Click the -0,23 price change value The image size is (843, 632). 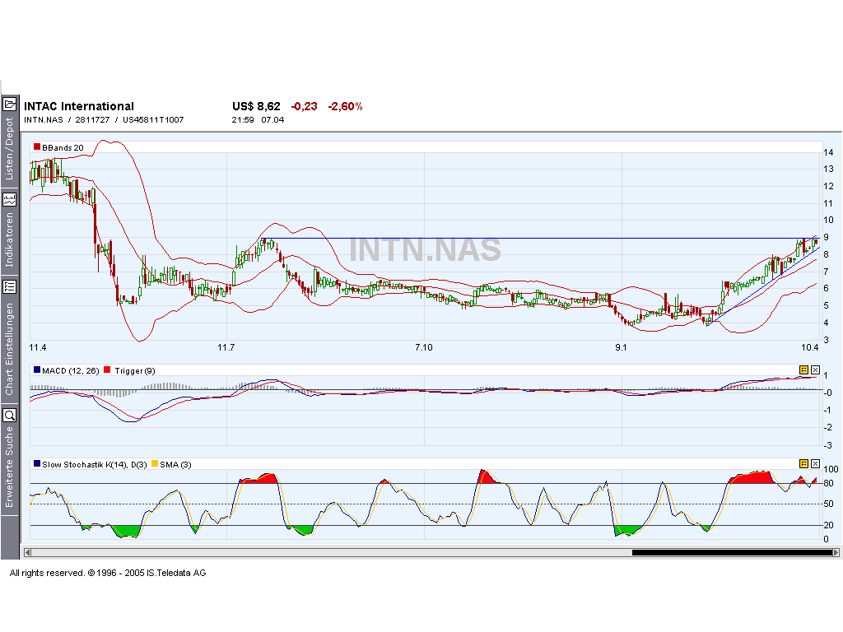pyautogui.click(x=305, y=106)
